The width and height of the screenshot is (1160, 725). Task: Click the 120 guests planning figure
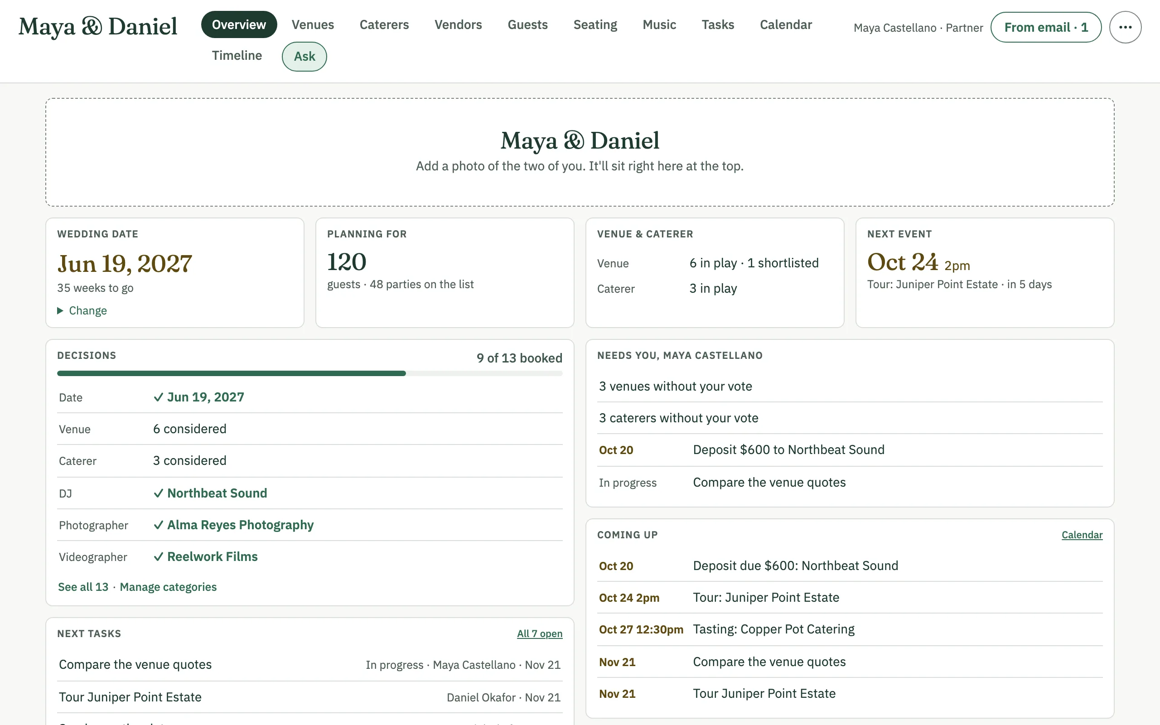coord(347,262)
